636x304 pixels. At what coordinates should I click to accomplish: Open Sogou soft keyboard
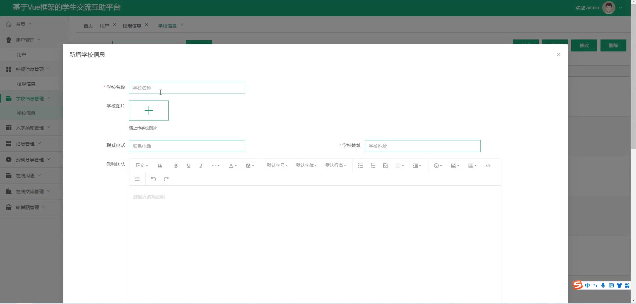click(611, 285)
